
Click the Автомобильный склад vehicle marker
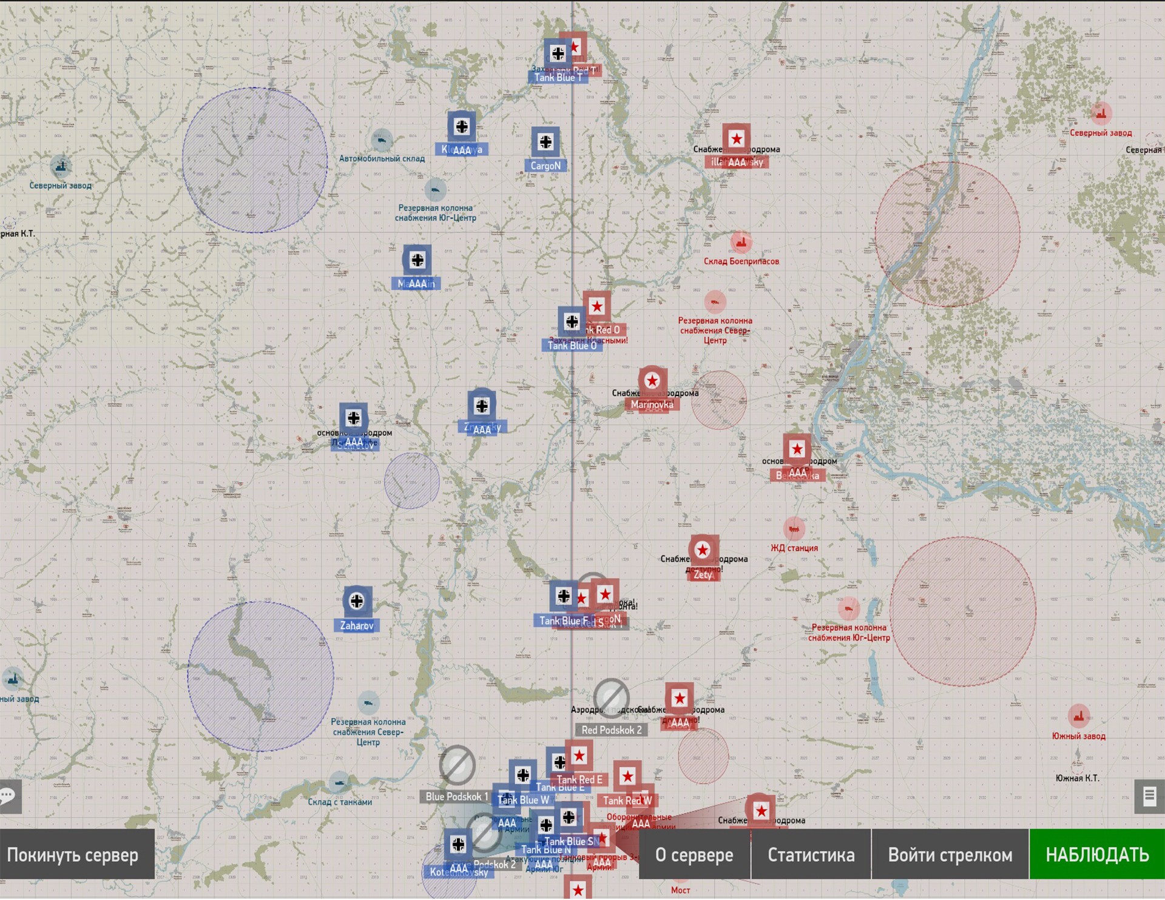coord(382,141)
